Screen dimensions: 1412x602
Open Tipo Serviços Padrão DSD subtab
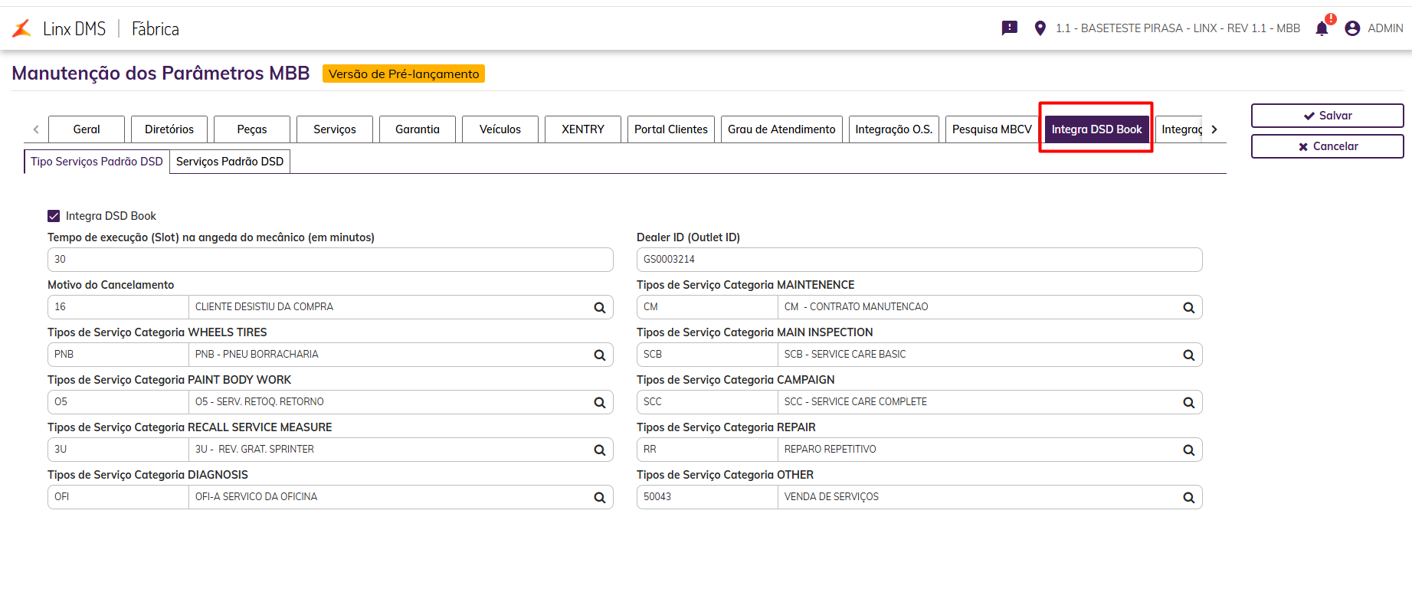pyautogui.click(x=97, y=162)
